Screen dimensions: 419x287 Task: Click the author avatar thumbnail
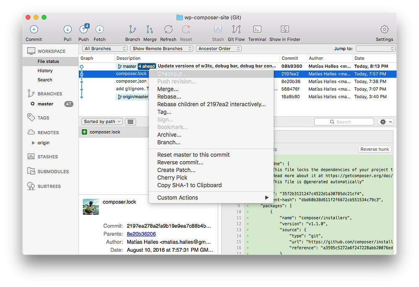click(91, 207)
